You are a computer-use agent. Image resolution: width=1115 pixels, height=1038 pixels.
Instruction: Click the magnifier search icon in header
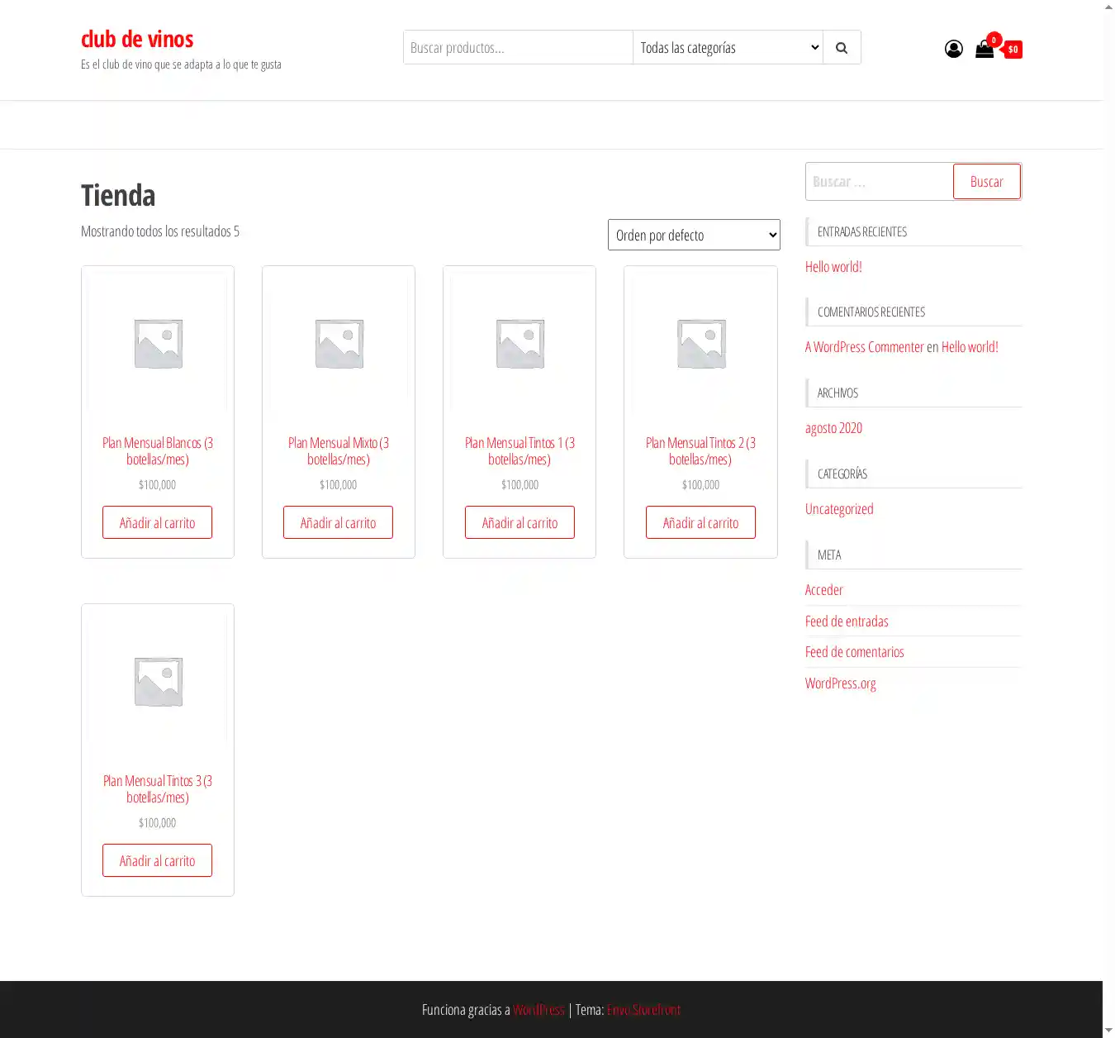click(841, 48)
